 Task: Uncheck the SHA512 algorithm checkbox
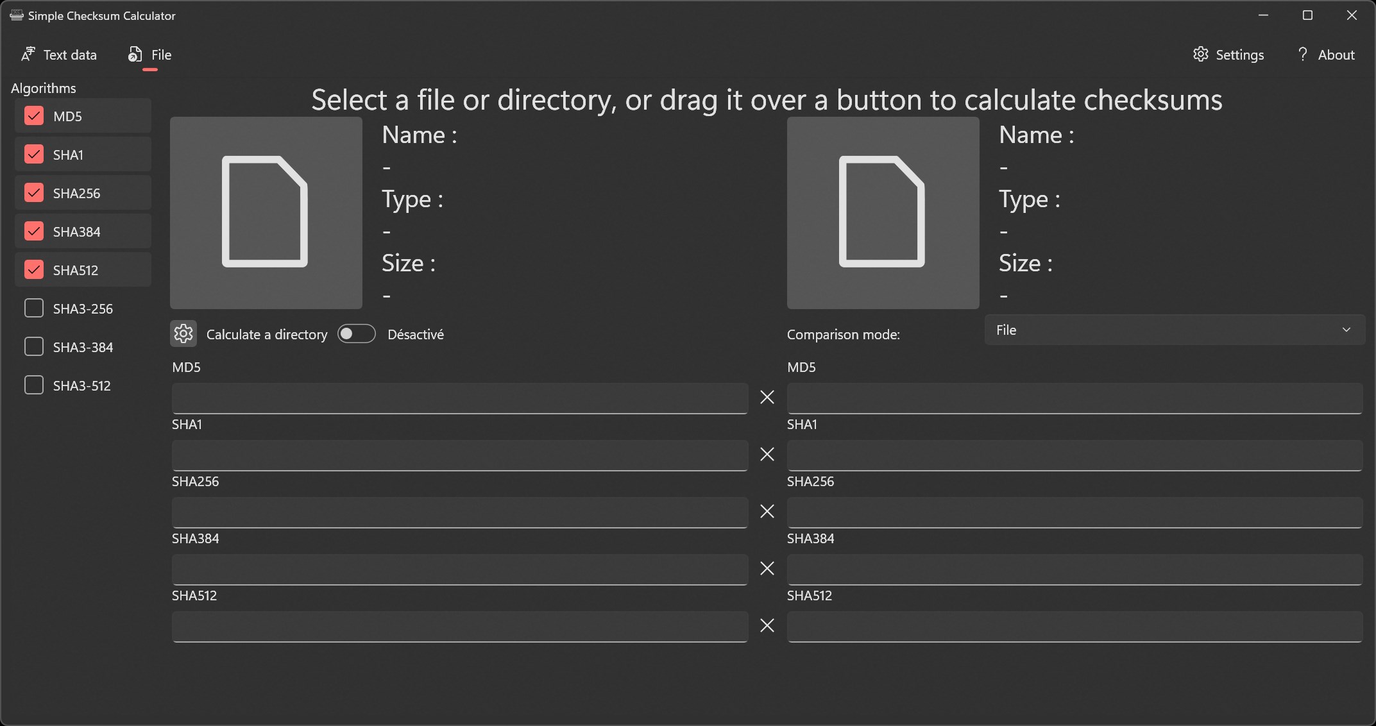point(34,270)
